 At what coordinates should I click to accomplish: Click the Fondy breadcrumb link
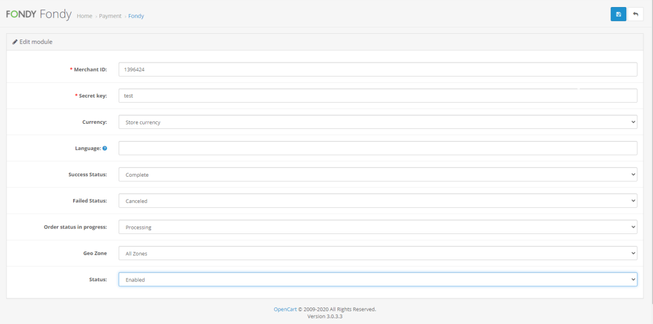[136, 16]
